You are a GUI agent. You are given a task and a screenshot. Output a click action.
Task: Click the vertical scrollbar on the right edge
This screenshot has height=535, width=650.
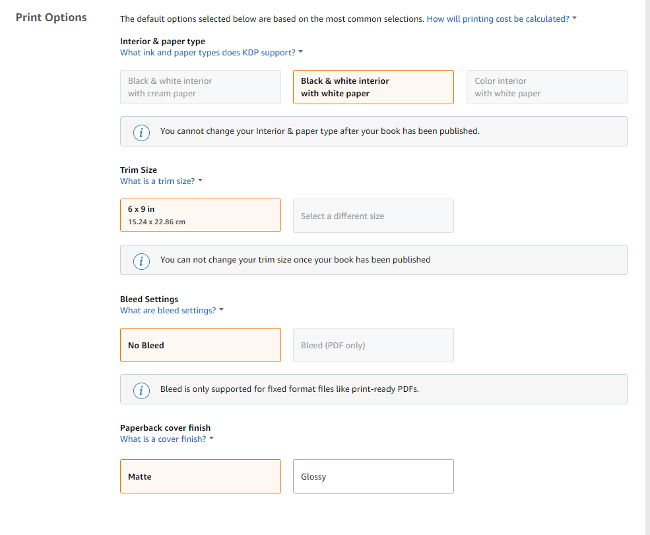click(647, 264)
